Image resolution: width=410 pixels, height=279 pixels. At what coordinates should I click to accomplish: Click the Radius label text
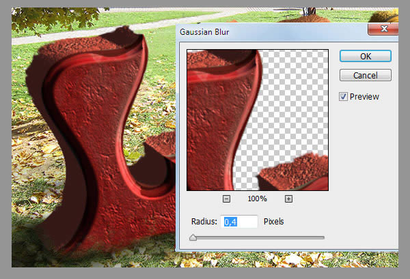(204, 222)
